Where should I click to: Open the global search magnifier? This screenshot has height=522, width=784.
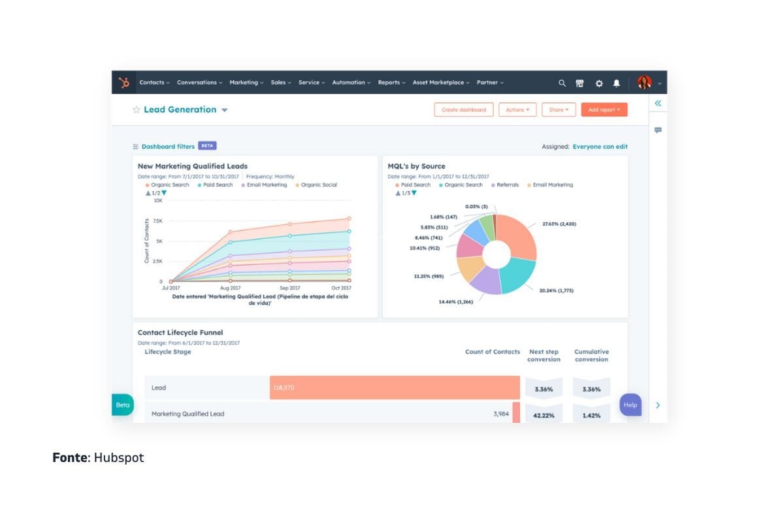pos(562,83)
